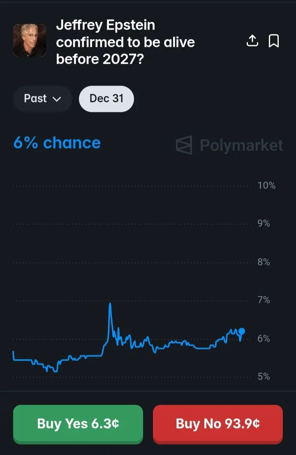
Task: Select the current price dot on chart
Action: [242, 331]
